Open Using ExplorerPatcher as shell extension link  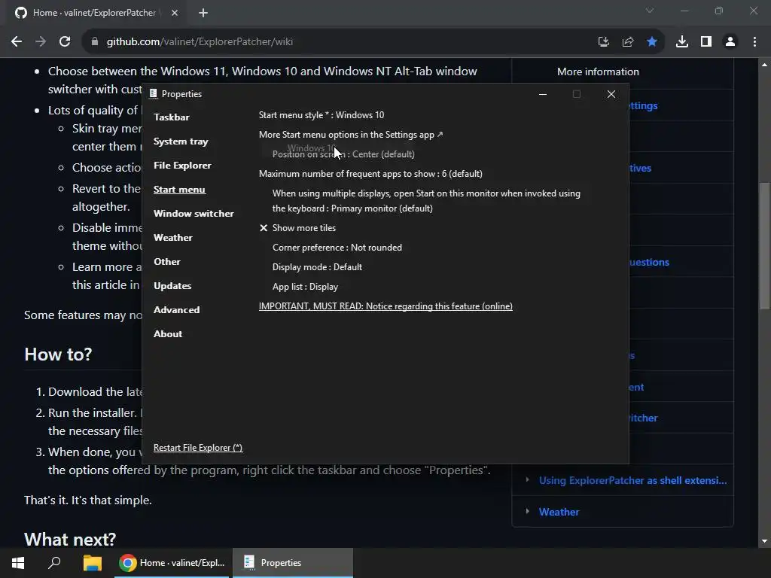point(632,480)
